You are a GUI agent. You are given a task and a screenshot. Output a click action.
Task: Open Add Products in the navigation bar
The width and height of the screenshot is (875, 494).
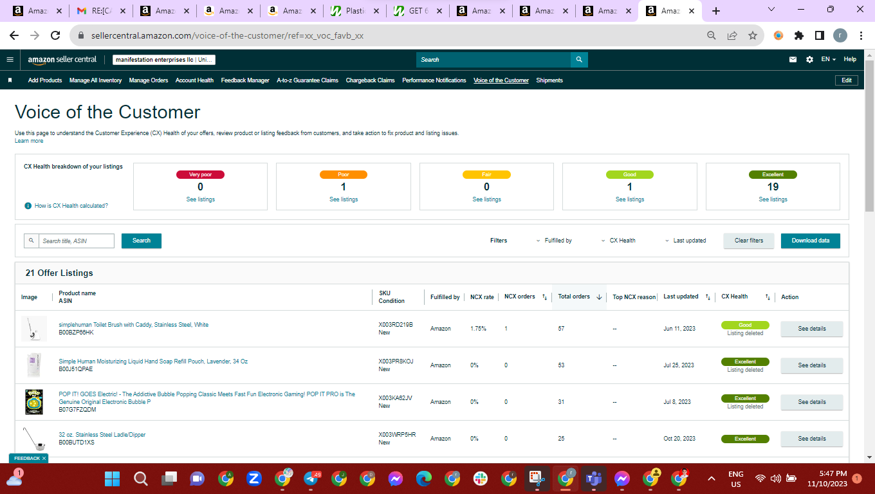[45, 80]
